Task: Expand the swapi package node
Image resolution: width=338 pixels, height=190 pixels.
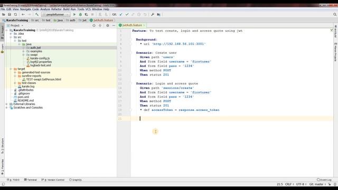Action: (x=23, y=55)
